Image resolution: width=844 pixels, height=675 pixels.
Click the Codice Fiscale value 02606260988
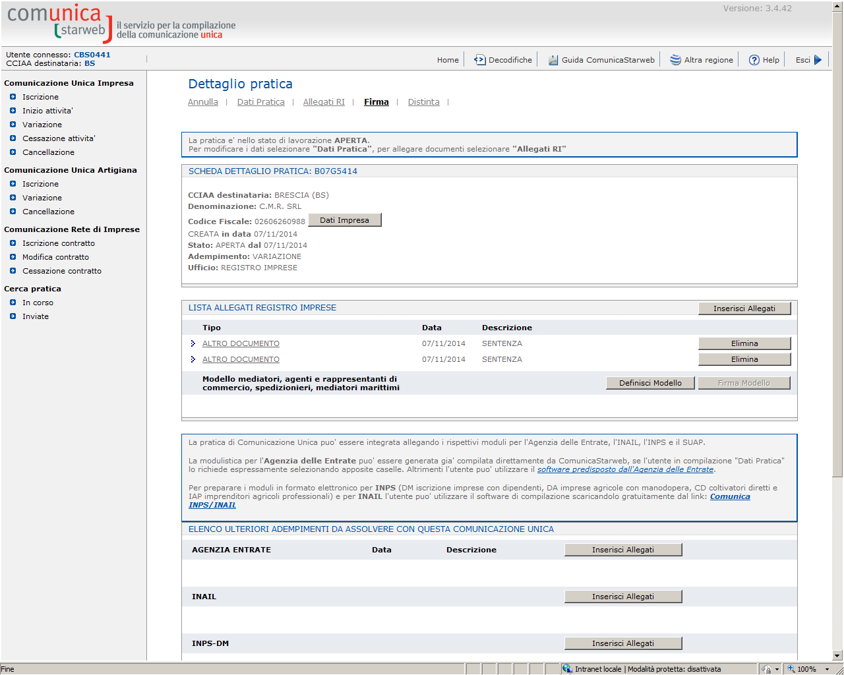280,221
